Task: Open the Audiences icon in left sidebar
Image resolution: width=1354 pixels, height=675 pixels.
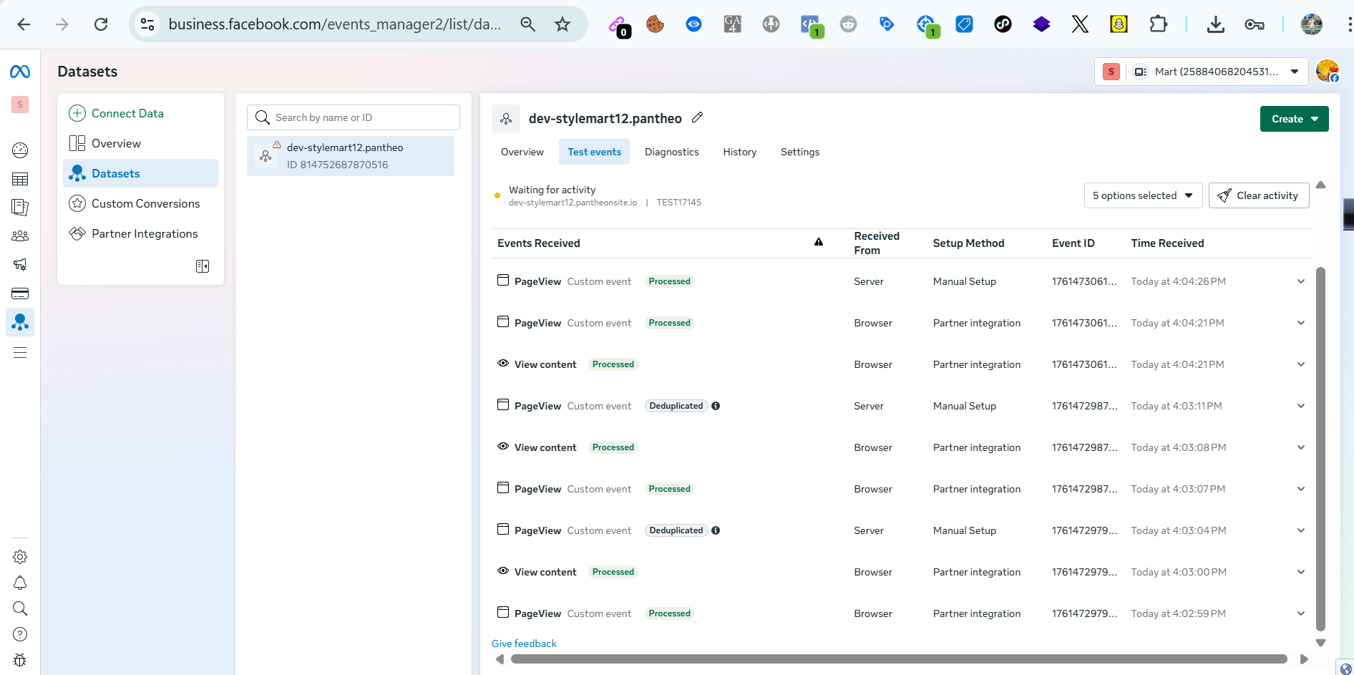Action: click(x=20, y=235)
